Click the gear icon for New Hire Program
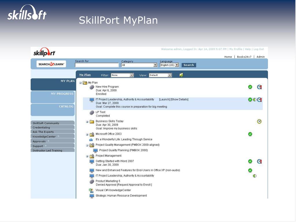The height and width of the screenshot is (222, 296). pyautogui.click(x=92, y=87)
